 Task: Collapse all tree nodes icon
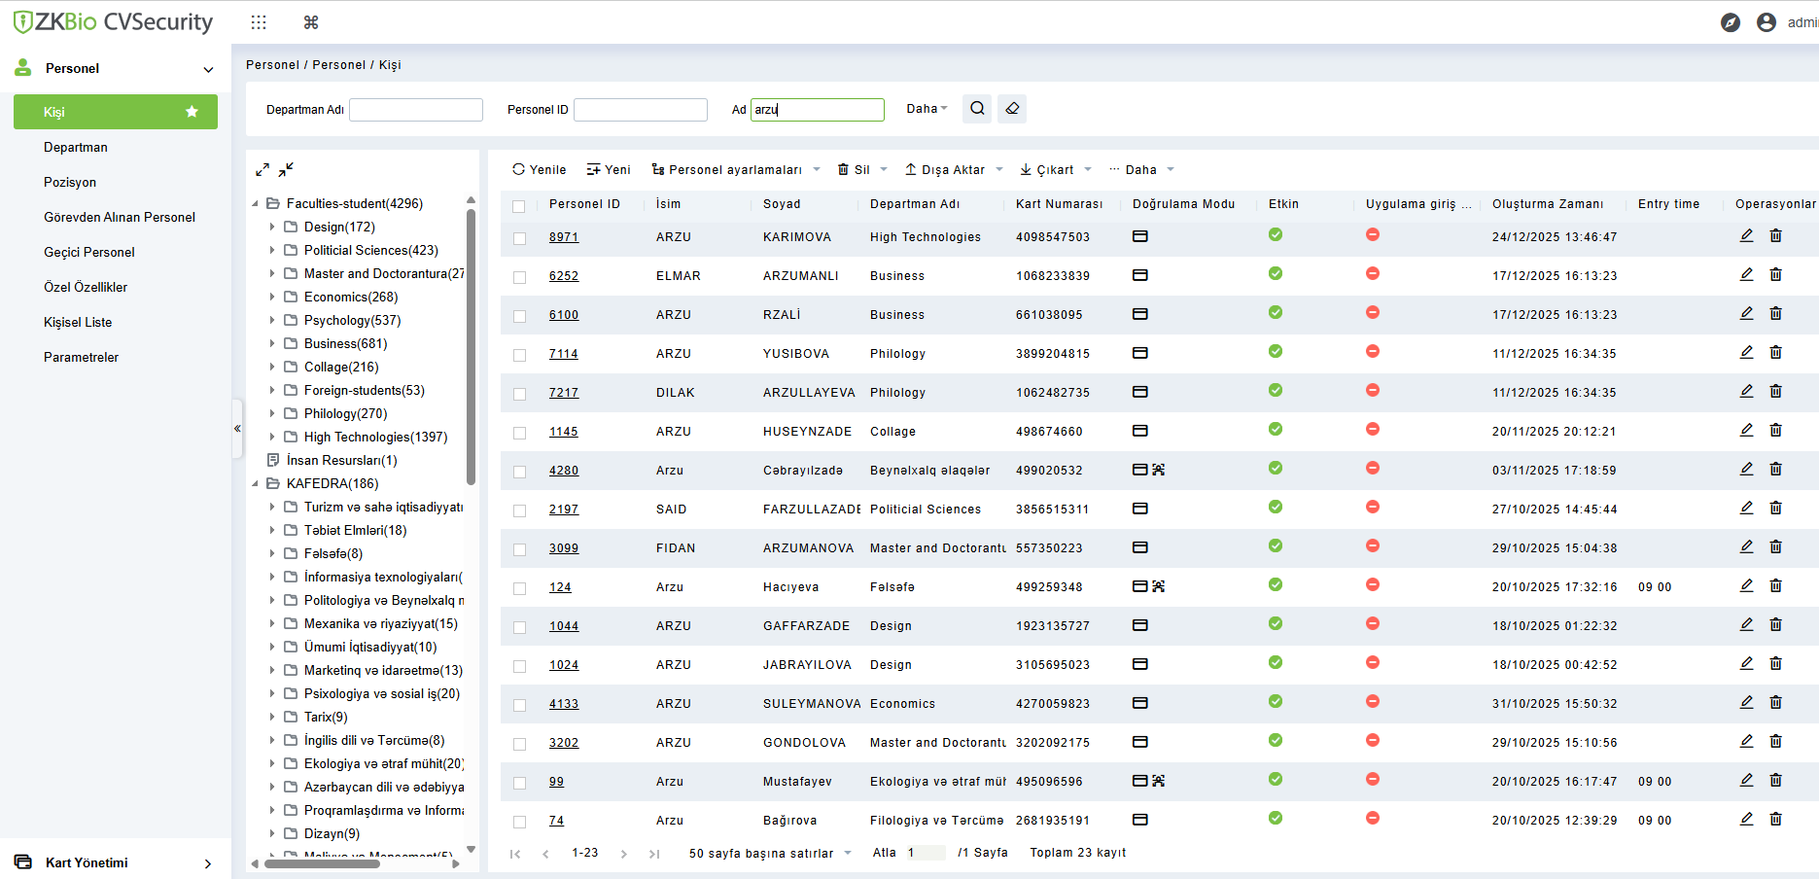286,170
